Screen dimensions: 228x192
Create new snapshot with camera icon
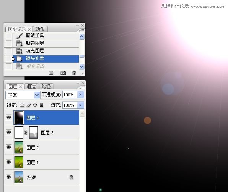63,73
